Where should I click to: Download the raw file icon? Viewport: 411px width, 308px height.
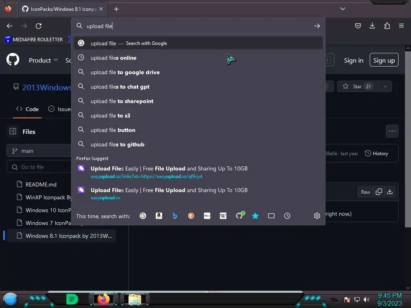click(x=390, y=192)
